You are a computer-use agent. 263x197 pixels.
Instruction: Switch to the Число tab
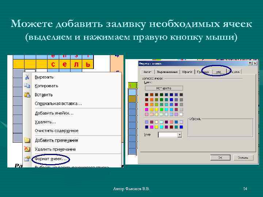tap(148, 72)
